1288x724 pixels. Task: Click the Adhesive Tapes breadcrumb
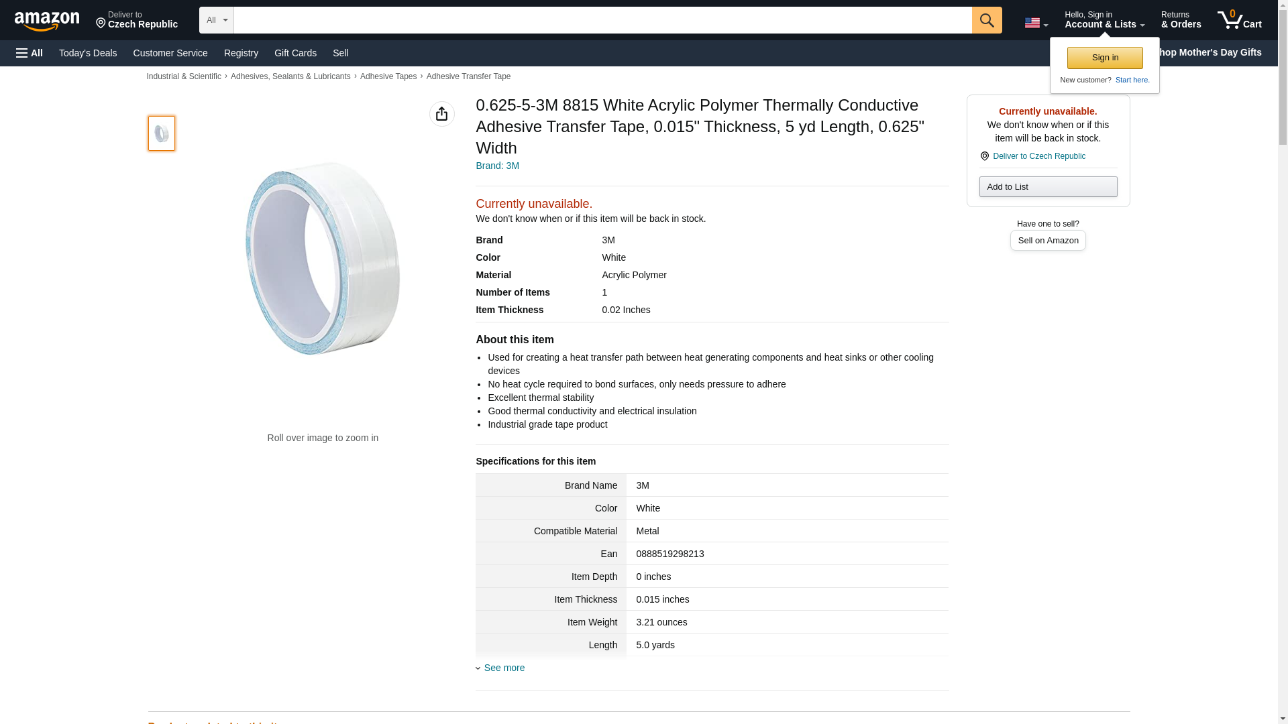pyautogui.click(x=388, y=76)
